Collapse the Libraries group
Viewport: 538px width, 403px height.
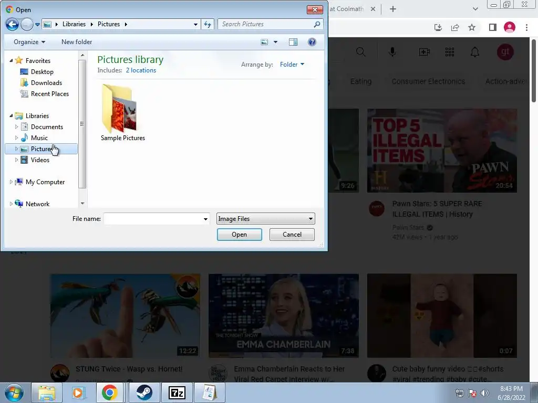11,116
